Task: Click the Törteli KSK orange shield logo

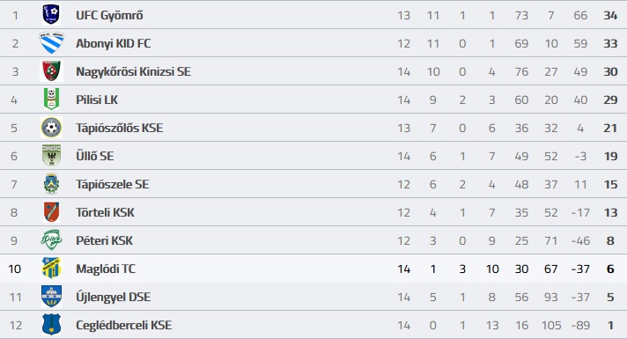Action: tap(52, 212)
